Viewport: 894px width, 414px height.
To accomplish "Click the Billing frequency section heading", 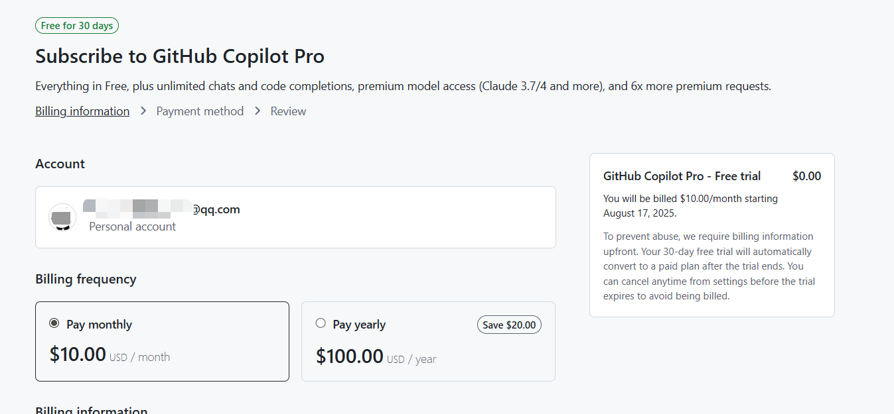I will coord(86,279).
